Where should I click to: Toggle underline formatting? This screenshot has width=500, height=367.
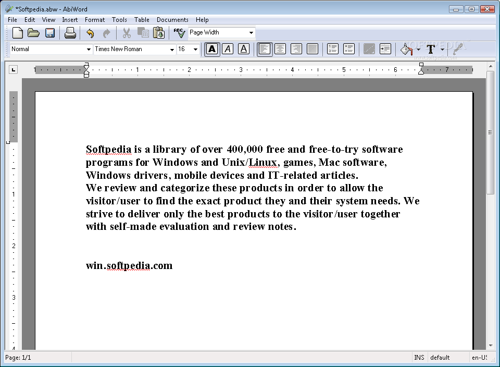pyautogui.click(x=244, y=49)
